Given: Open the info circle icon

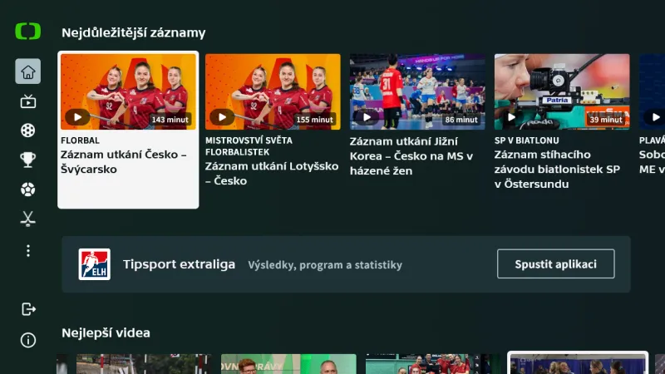Looking at the screenshot, I should click(x=28, y=340).
